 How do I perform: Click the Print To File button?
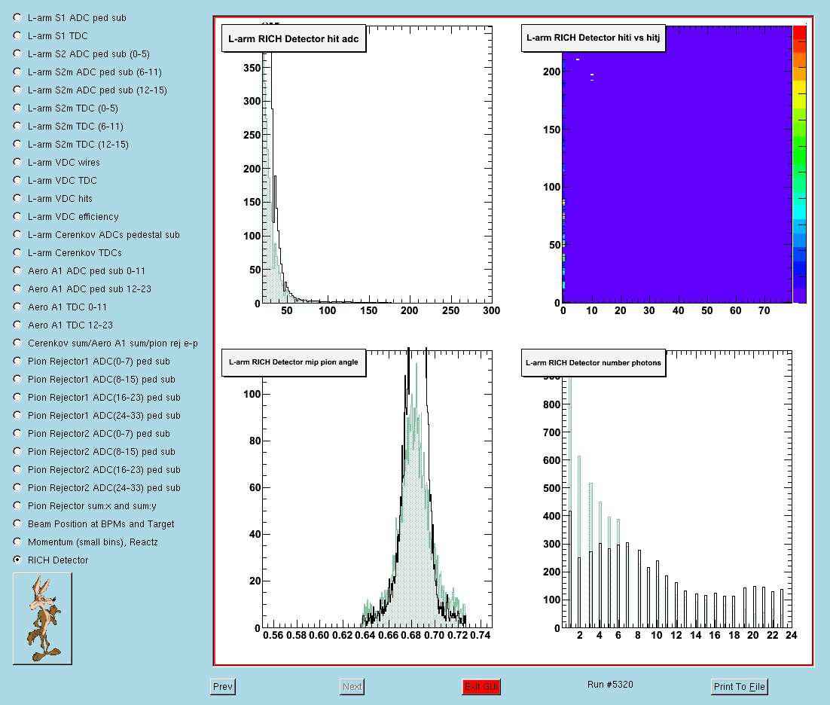740,686
